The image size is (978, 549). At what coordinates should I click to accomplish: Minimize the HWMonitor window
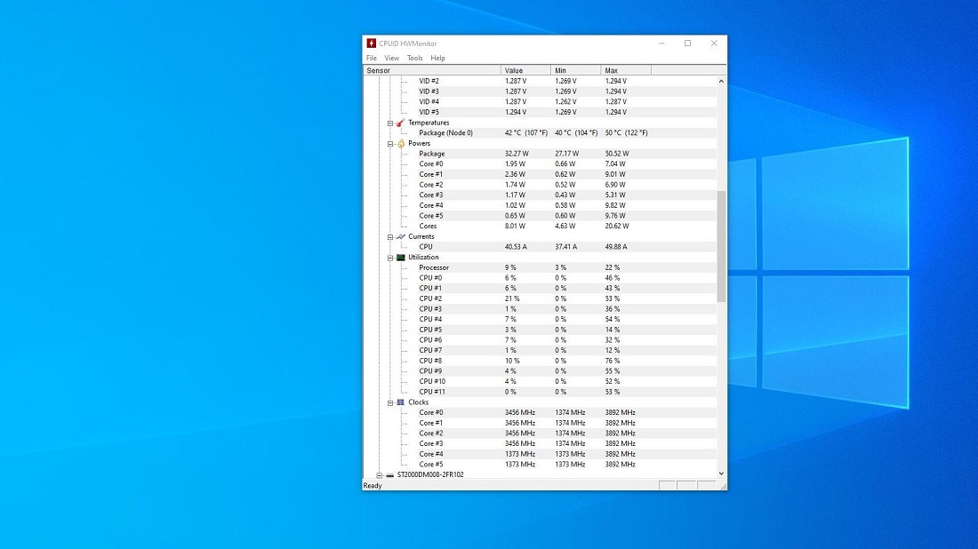coord(661,44)
